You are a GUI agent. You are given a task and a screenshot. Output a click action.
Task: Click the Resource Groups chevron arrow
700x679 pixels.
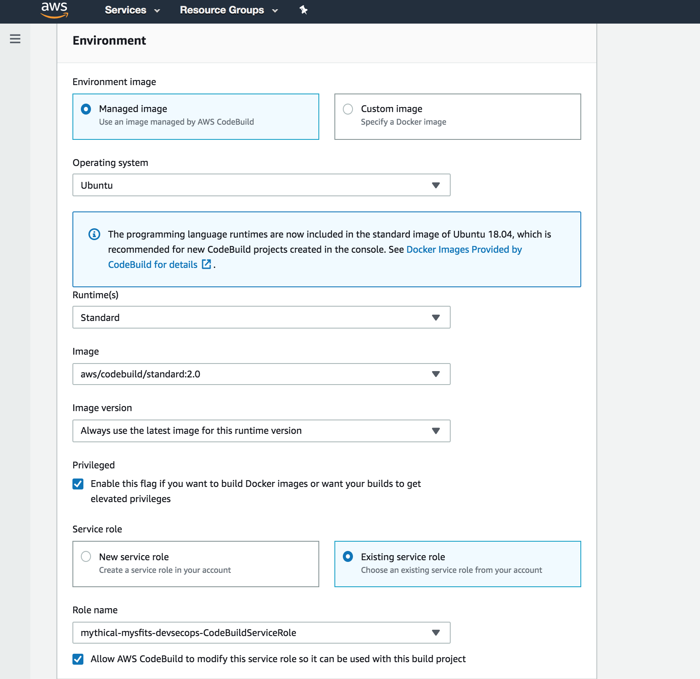point(275,11)
